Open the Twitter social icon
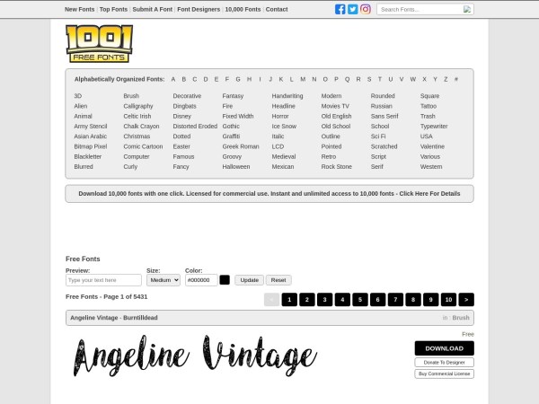The image size is (539, 404). [353, 9]
